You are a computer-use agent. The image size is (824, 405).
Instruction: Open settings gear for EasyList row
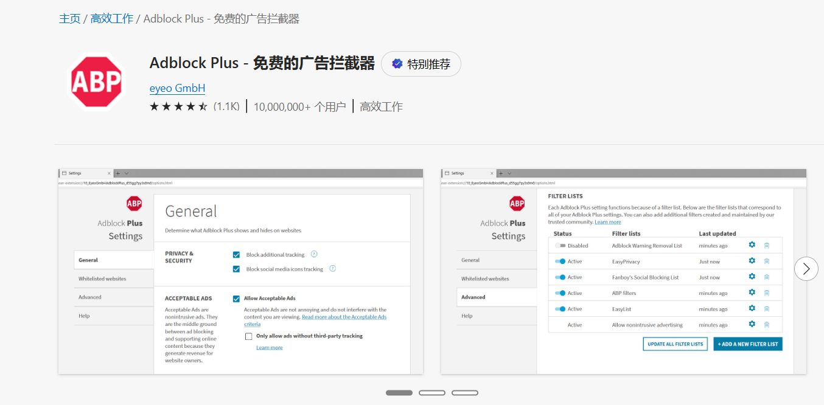752,308
